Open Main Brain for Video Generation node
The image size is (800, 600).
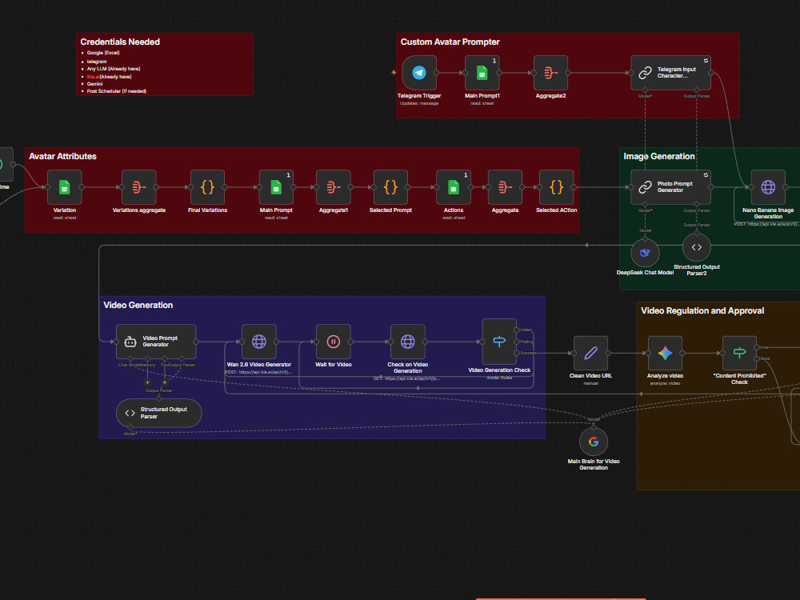click(594, 442)
